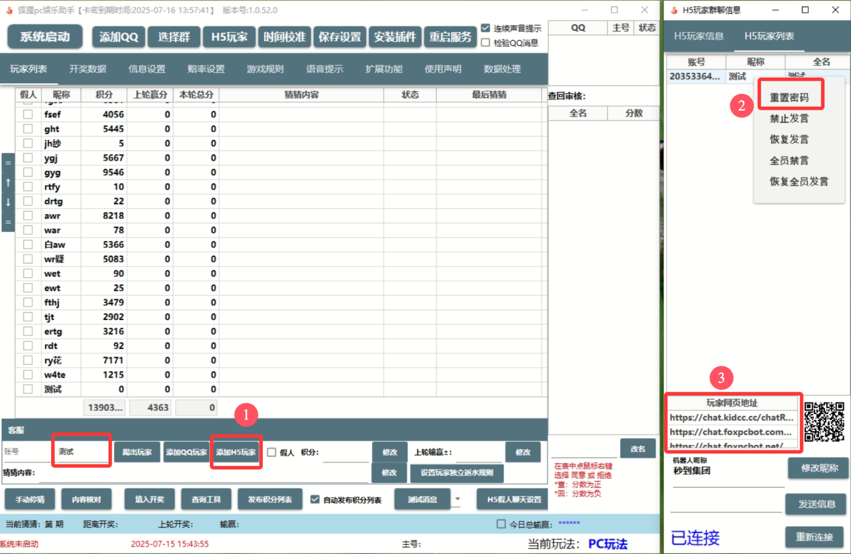Check the 假人 box for player fsef
Screen dimensions: 851x554
click(x=28, y=114)
